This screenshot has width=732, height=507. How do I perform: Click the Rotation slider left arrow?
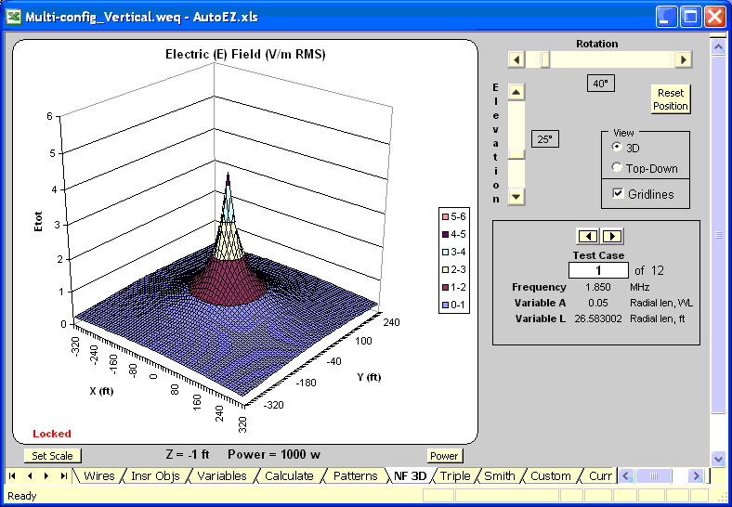(x=516, y=59)
